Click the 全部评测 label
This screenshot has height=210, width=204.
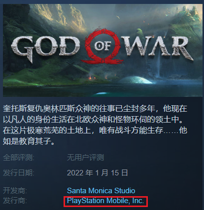pyautogui.click(x=19, y=158)
